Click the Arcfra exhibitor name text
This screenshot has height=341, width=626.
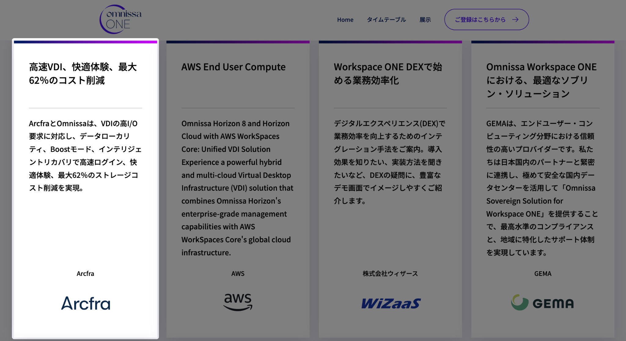click(86, 273)
